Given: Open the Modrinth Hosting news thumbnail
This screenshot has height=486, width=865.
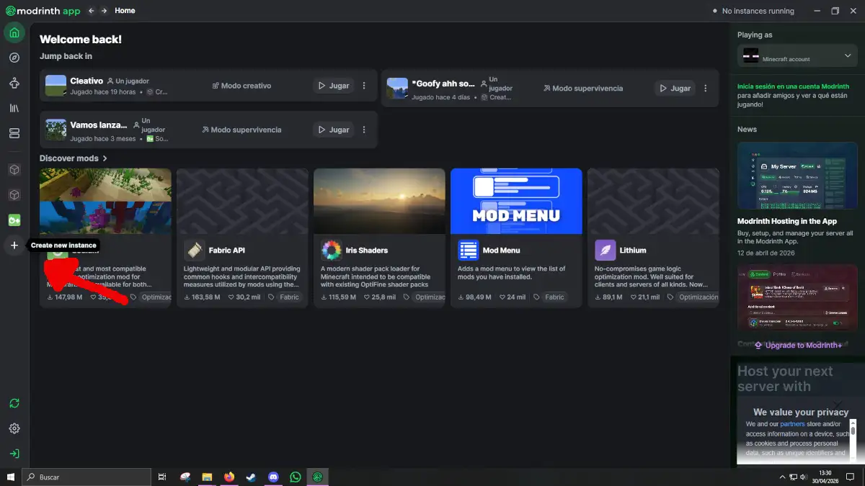Looking at the screenshot, I should point(797,176).
